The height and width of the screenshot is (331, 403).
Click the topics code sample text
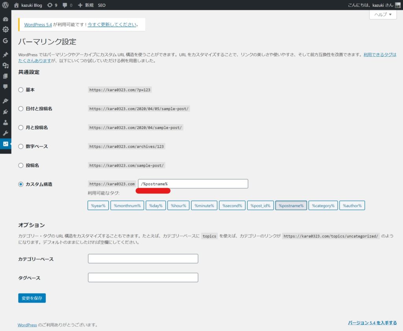209,236
